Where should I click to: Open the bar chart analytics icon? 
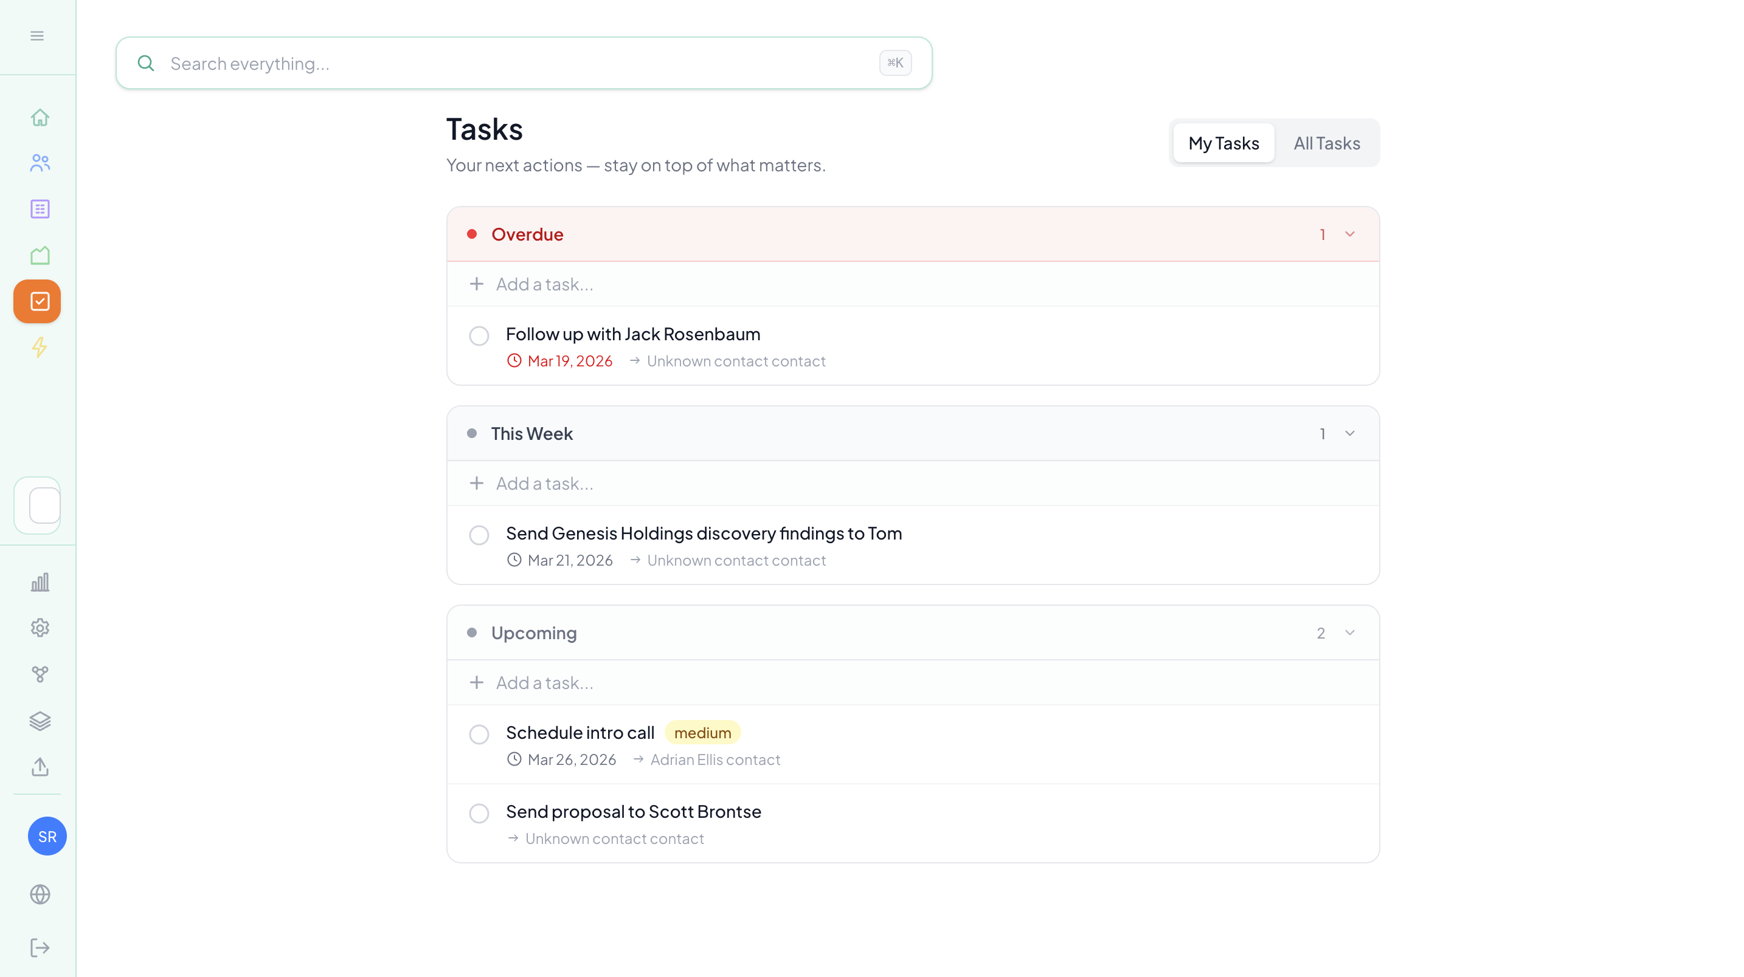tap(40, 582)
